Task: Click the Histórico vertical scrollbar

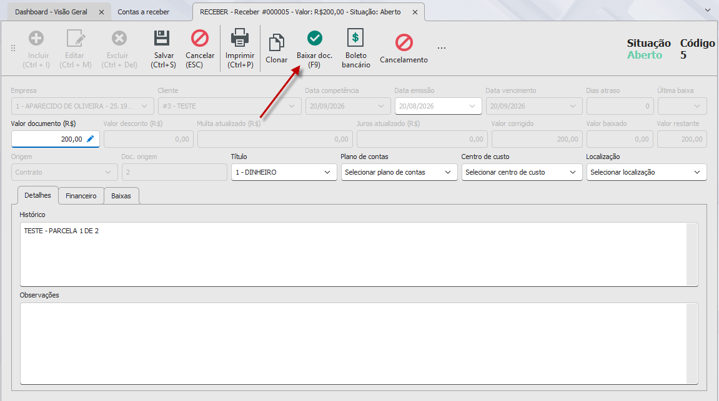Action: click(692, 254)
